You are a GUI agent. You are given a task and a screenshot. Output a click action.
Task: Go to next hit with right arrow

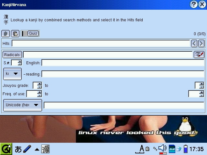tap(201, 43)
